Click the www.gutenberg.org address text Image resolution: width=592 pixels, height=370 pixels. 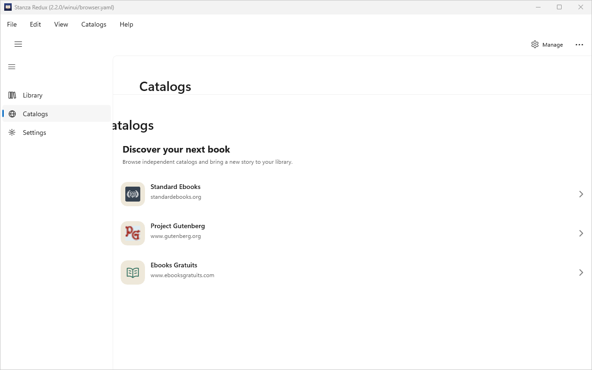pos(176,236)
